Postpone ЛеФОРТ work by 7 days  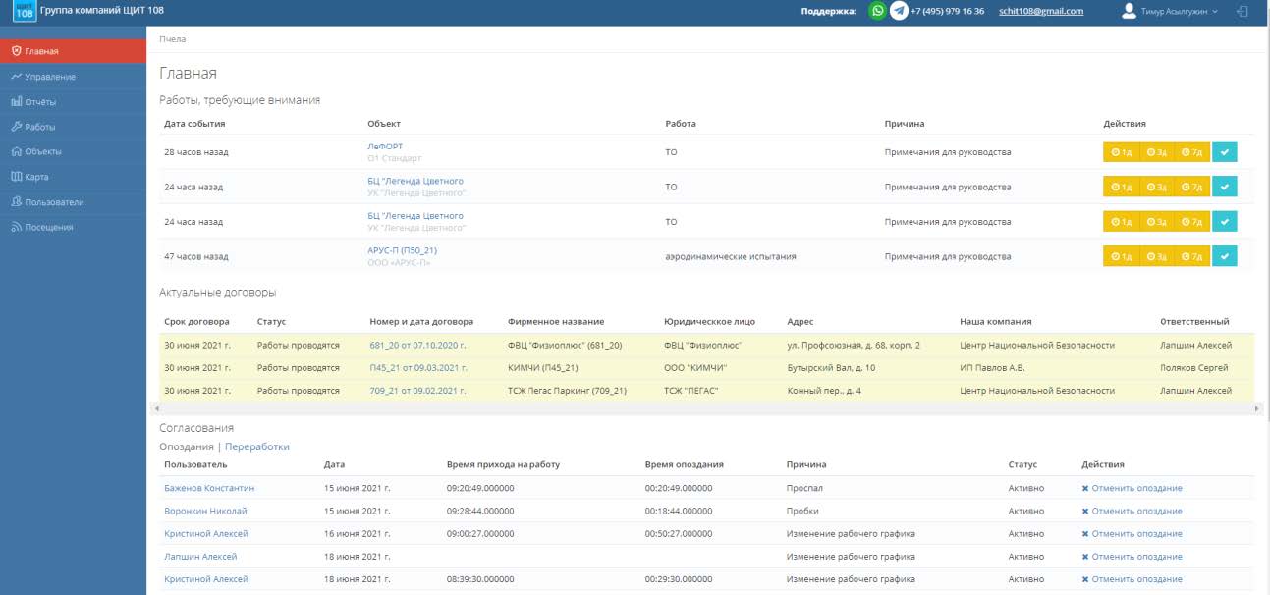click(1191, 152)
